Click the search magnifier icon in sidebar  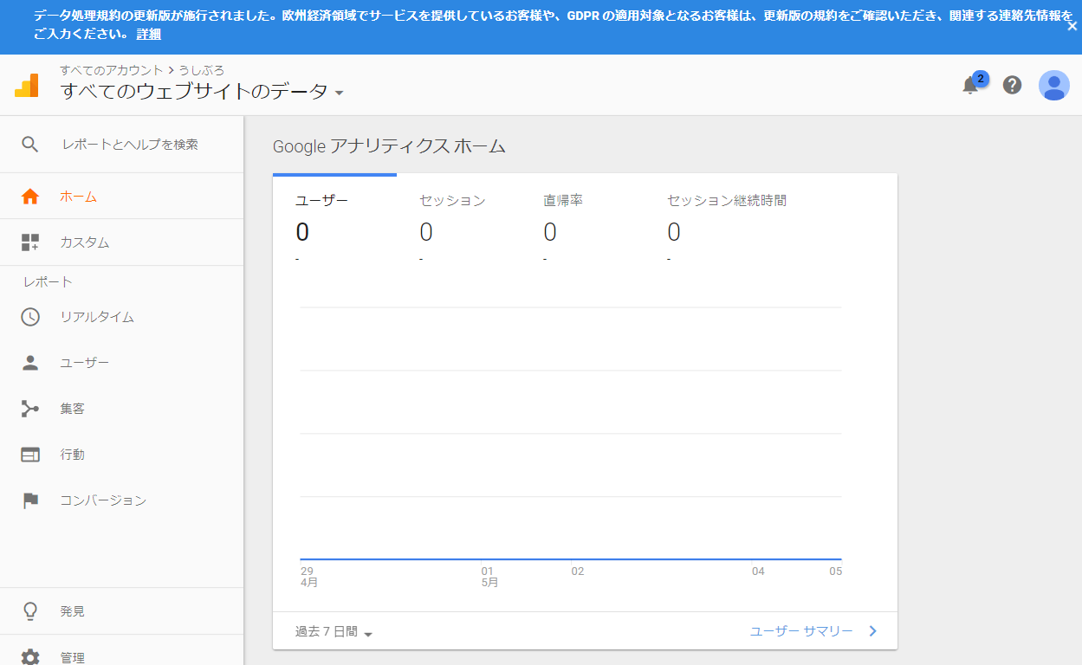30,145
